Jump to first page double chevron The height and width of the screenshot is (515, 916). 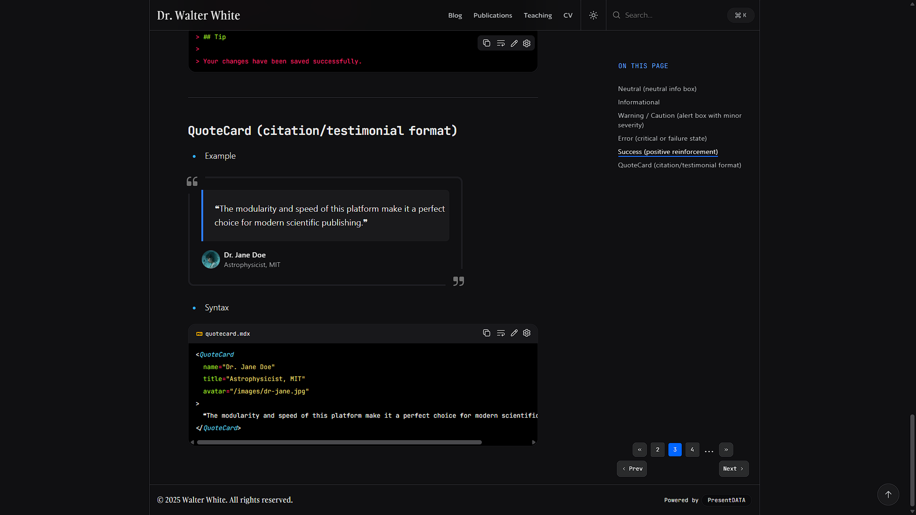(x=639, y=450)
